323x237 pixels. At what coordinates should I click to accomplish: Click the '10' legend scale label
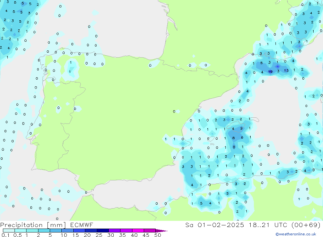point(64,235)
